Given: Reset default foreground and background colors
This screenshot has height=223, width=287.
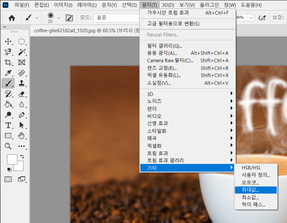Looking at the screenshot, I should (x=9, y=170).
